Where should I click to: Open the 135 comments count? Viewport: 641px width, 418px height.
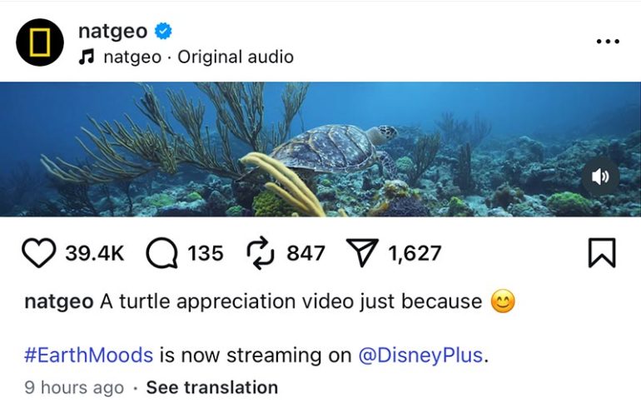coord(206,253)
